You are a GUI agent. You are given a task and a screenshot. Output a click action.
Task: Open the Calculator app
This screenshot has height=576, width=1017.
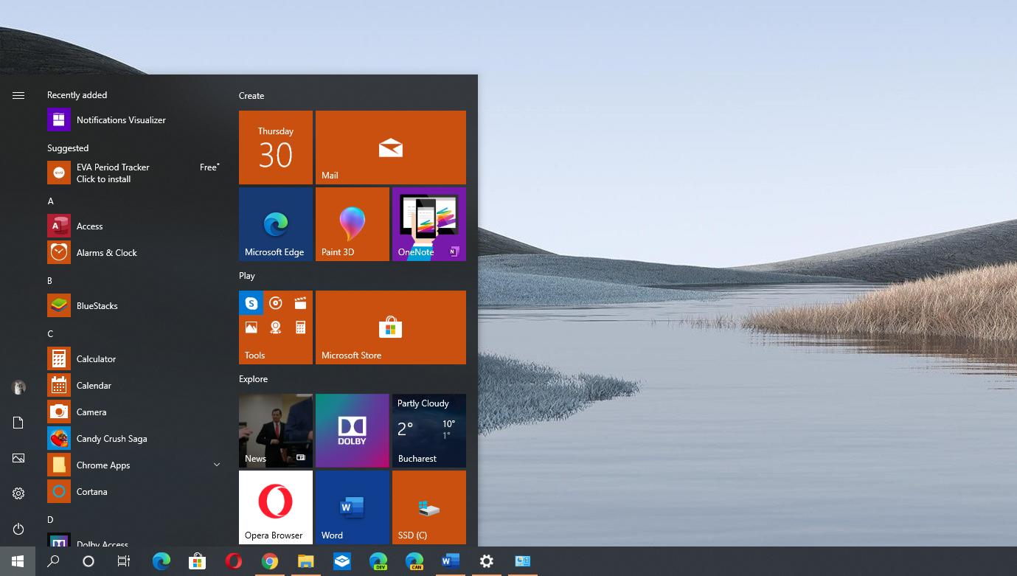click(x=134, y=358)
